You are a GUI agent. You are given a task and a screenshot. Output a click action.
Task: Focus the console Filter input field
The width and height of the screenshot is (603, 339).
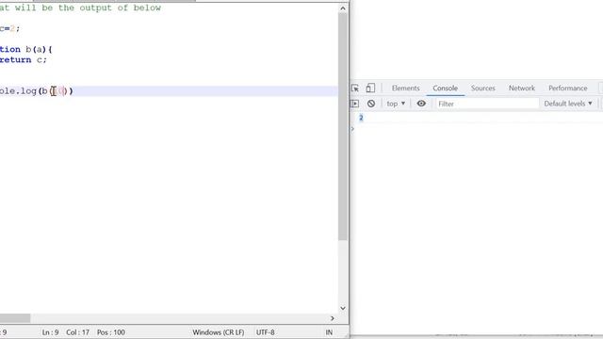(487, 104)
